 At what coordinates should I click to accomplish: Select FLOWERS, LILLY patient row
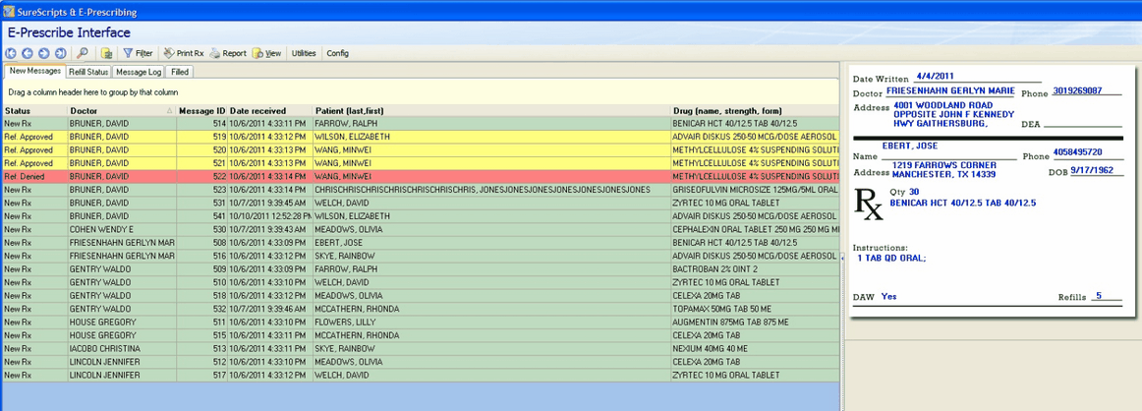421,322
